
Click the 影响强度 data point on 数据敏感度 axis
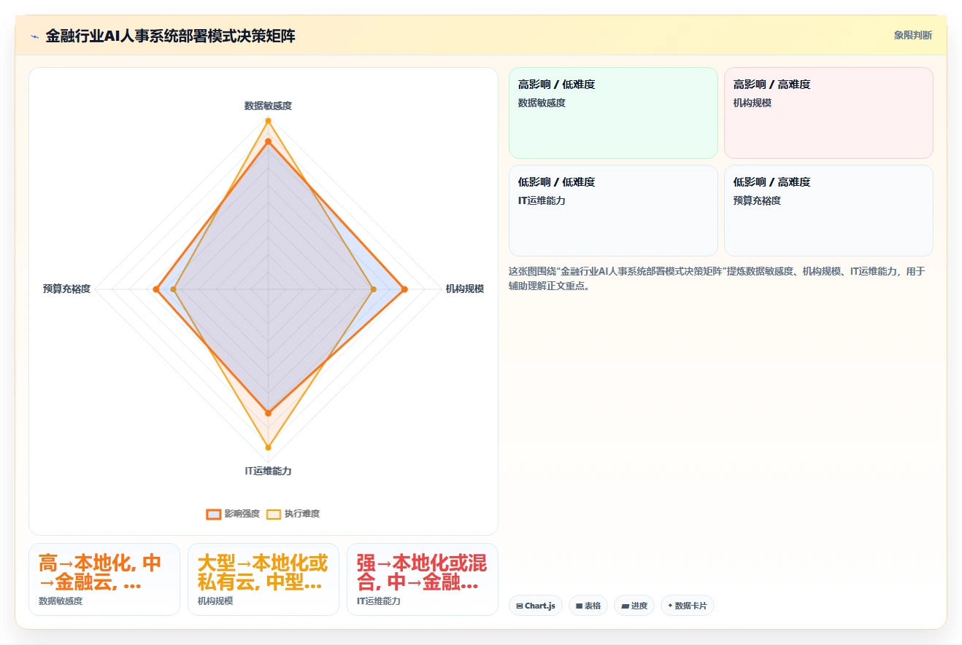[x=268, y=141]
